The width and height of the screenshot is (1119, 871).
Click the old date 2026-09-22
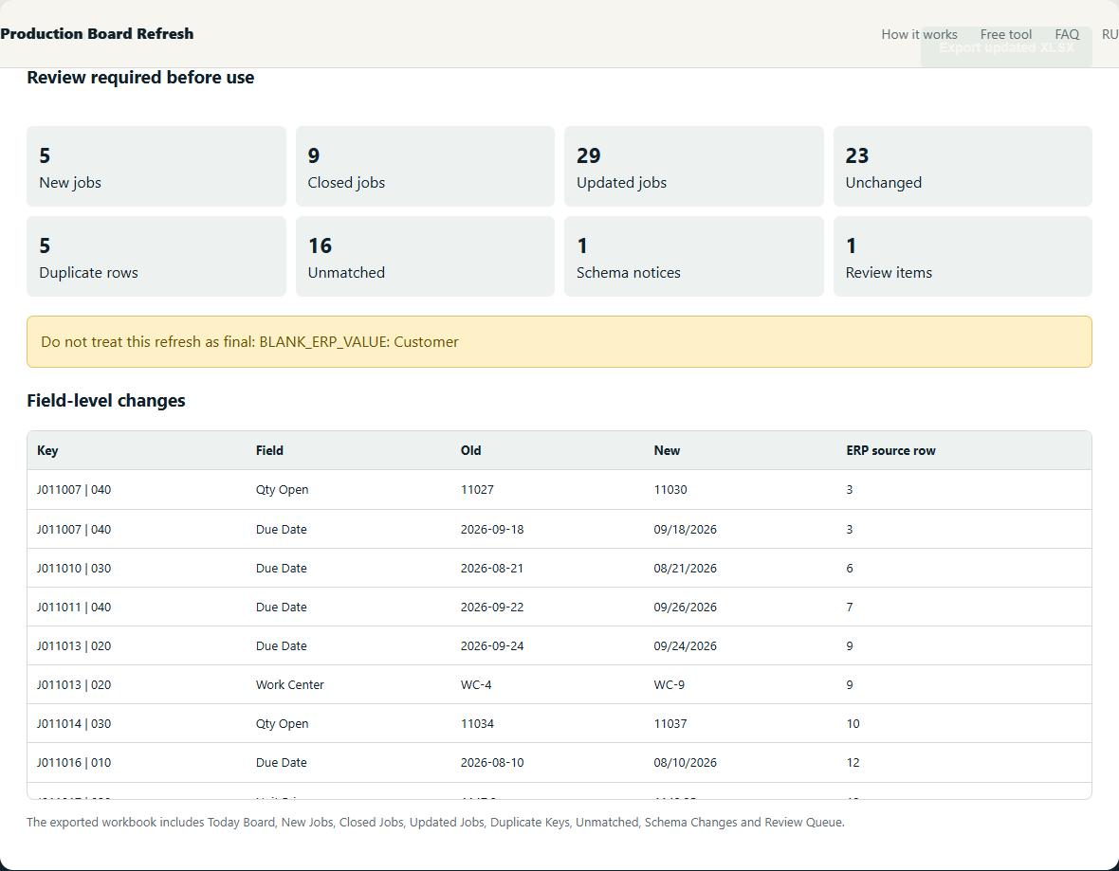click(x=492, y=608)
